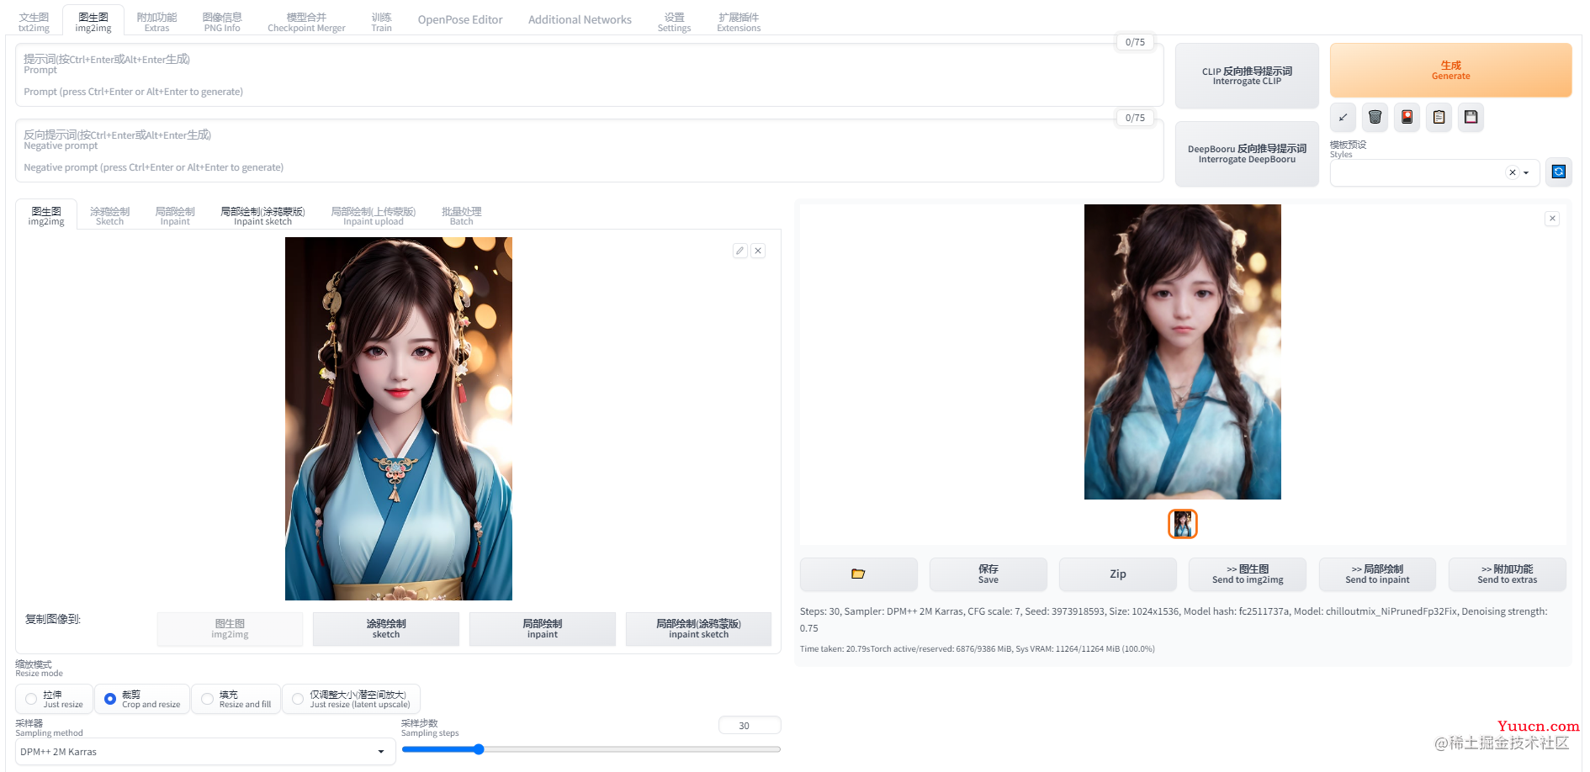Open the OpenPose Editor tab
The width and height of the screenshot is (1590, 772).
point(460,20)
